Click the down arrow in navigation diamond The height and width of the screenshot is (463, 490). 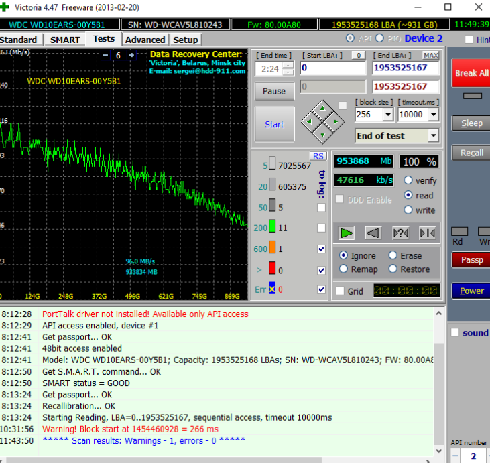pos(322,135)
